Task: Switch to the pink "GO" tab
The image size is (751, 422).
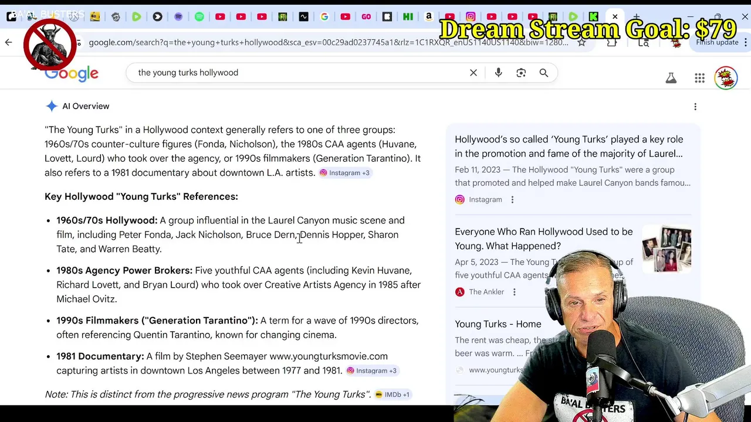Action: (366, 17)
